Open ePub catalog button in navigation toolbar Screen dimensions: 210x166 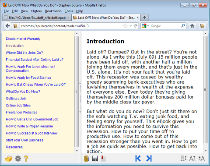coord(202,26)
